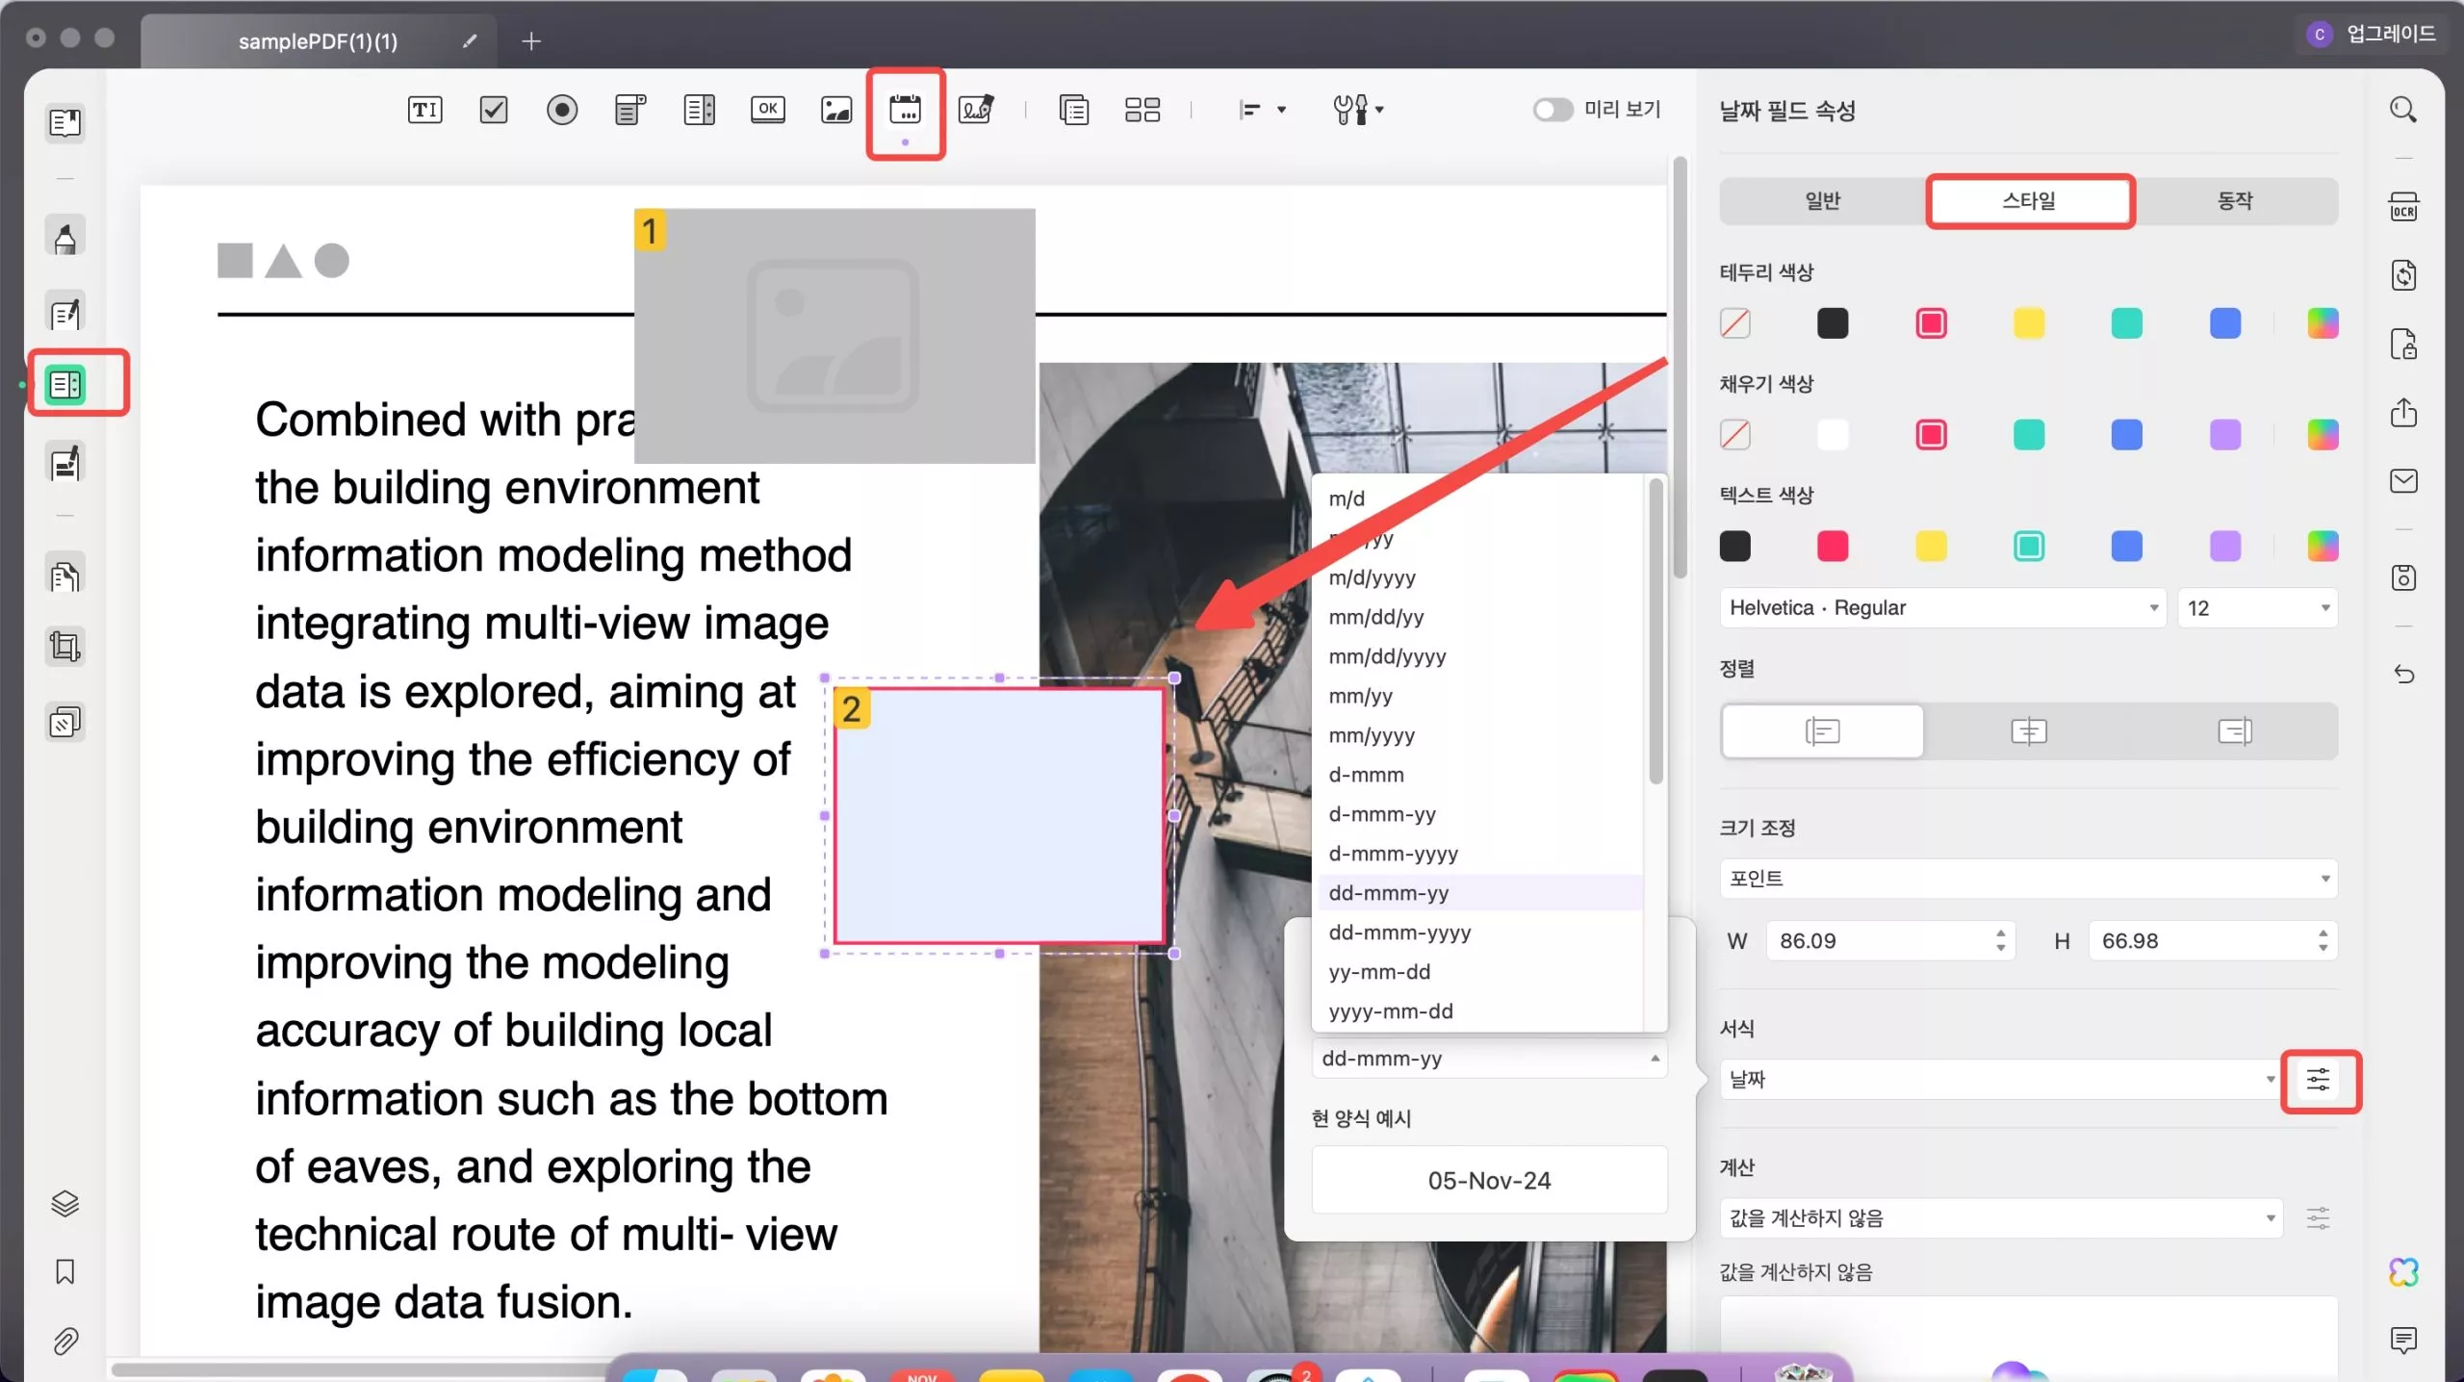Choose no-color swatch under 채우기 색상
Image resolution: width=2464 pixels, height=1382 pixels.
(x=1734, y=435)
